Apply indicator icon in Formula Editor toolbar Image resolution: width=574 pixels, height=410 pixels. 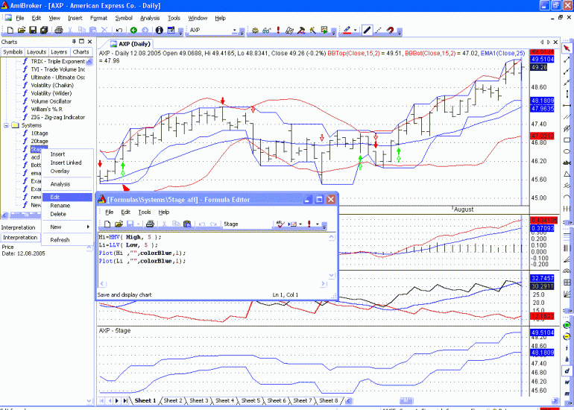(x=292, y=224)
